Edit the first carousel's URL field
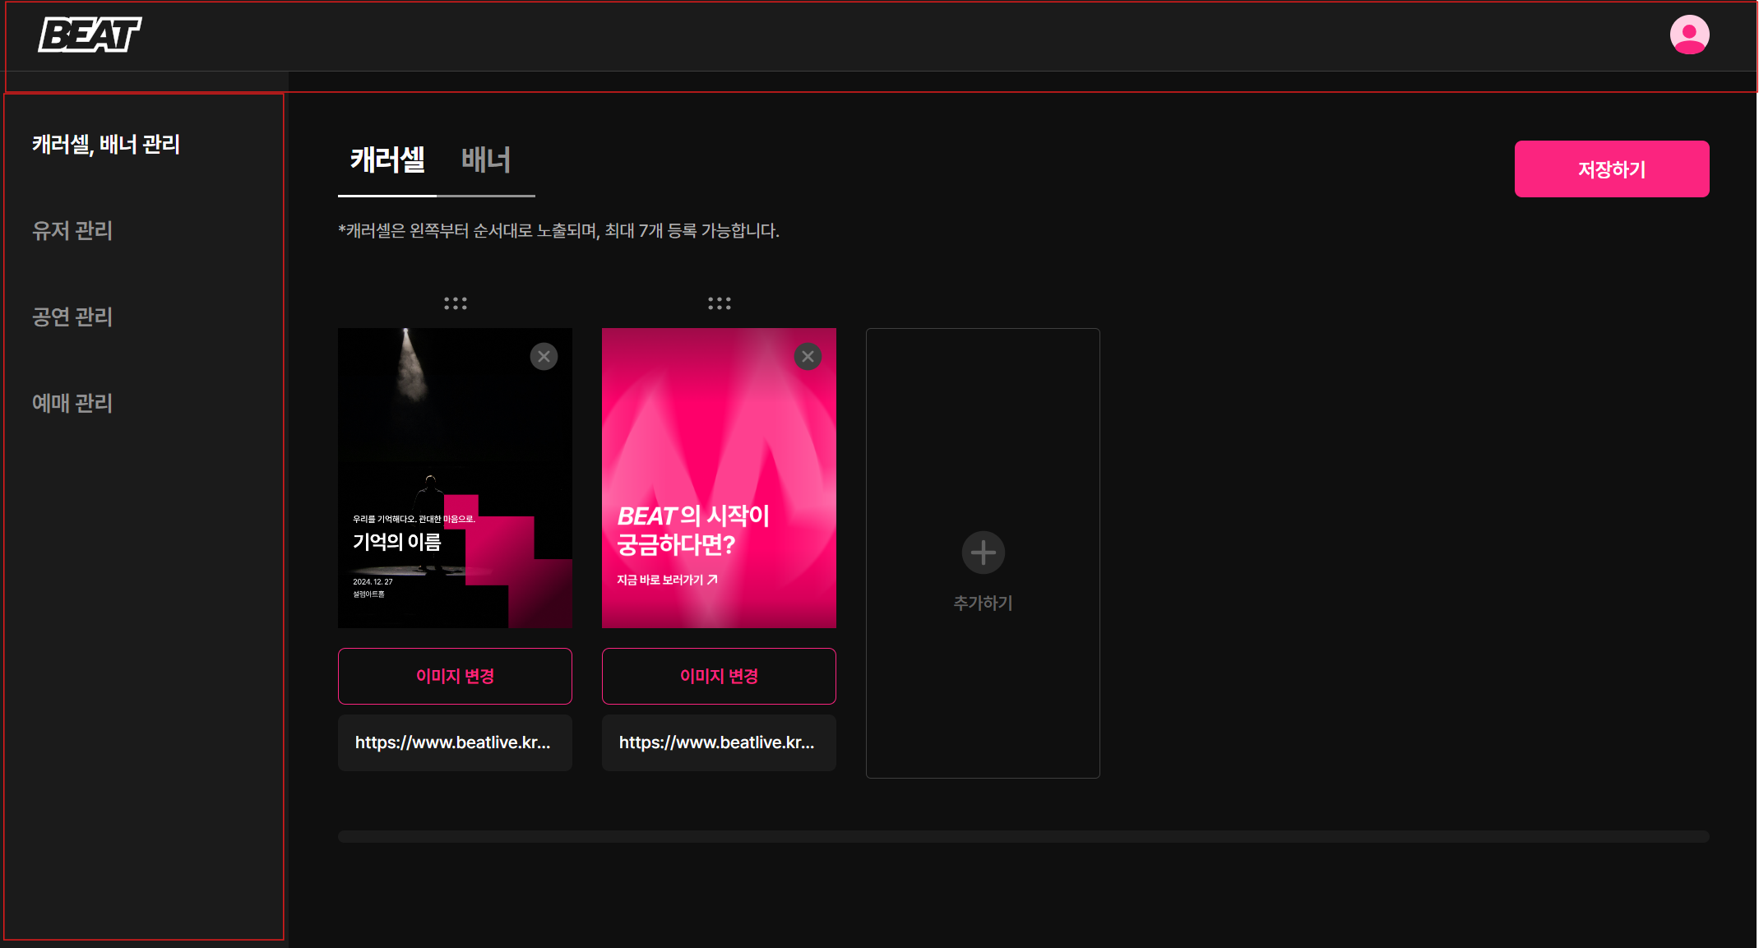The image size is (1759, 948). click(x=455, y=742)
